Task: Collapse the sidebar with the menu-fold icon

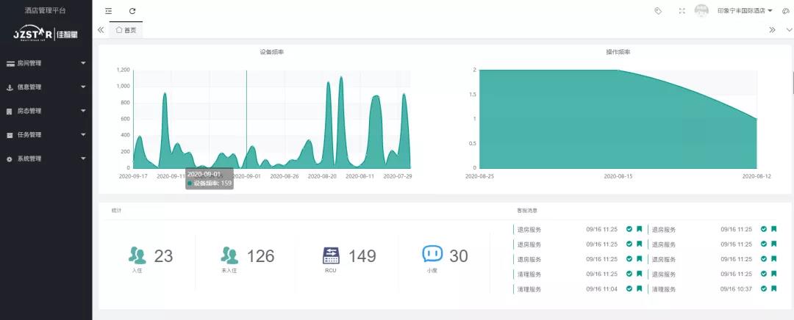Action: 109,11
